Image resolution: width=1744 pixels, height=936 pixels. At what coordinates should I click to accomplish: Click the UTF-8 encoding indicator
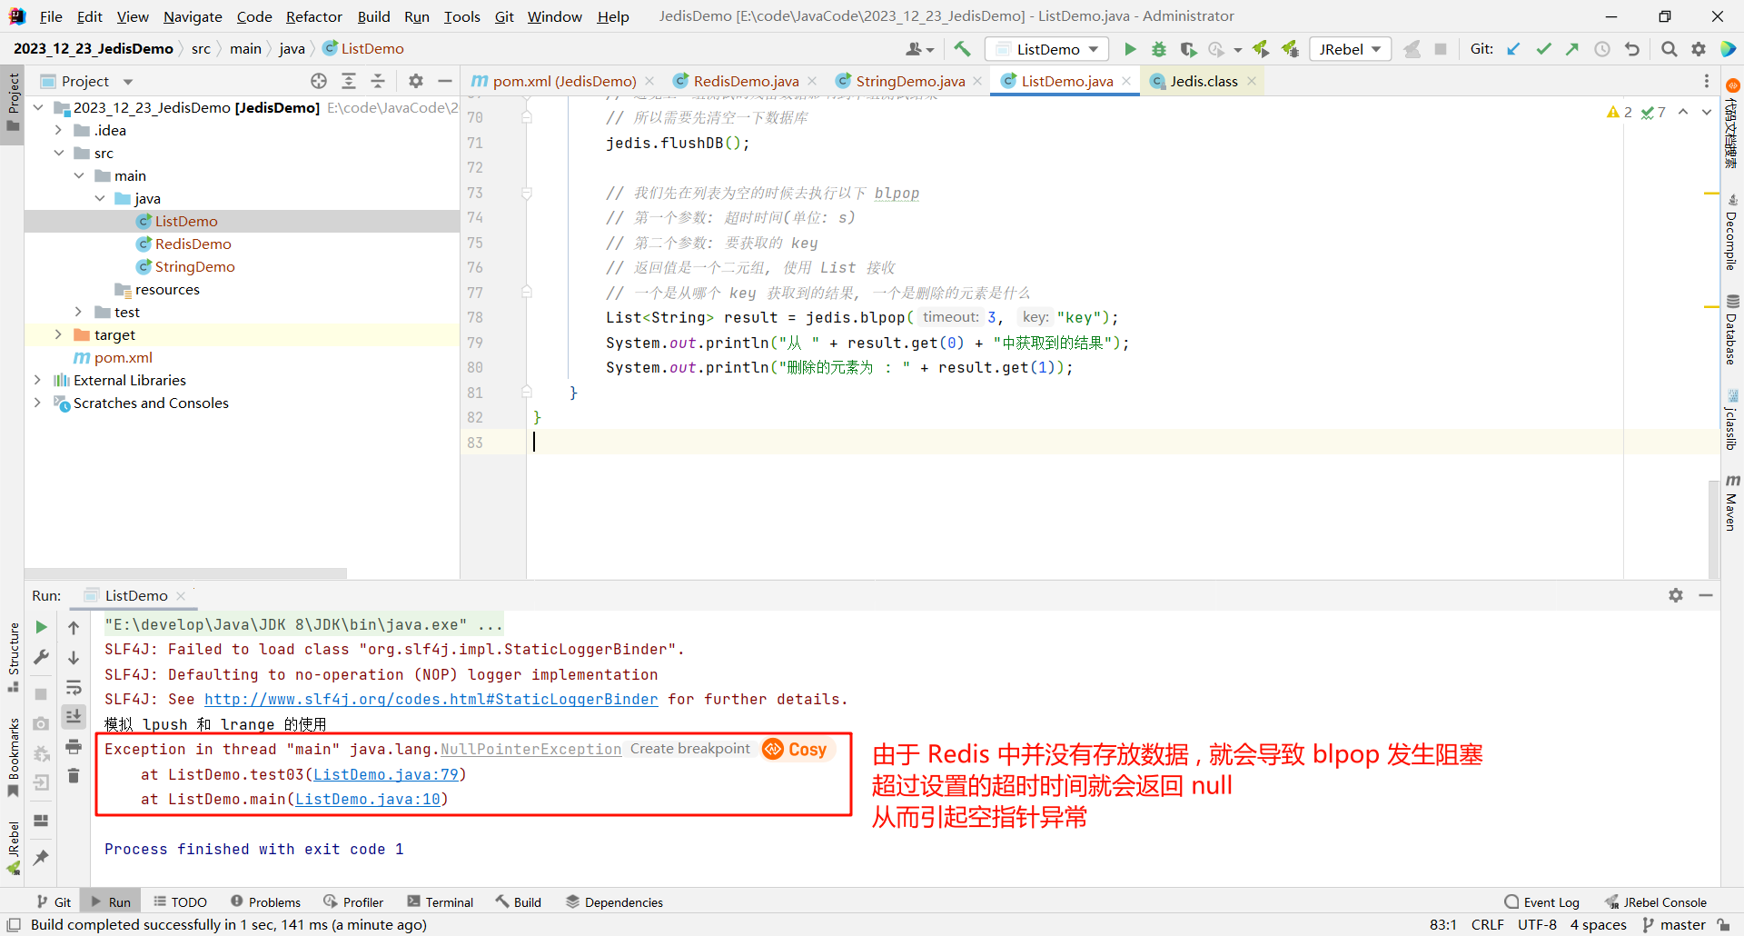1537,924
